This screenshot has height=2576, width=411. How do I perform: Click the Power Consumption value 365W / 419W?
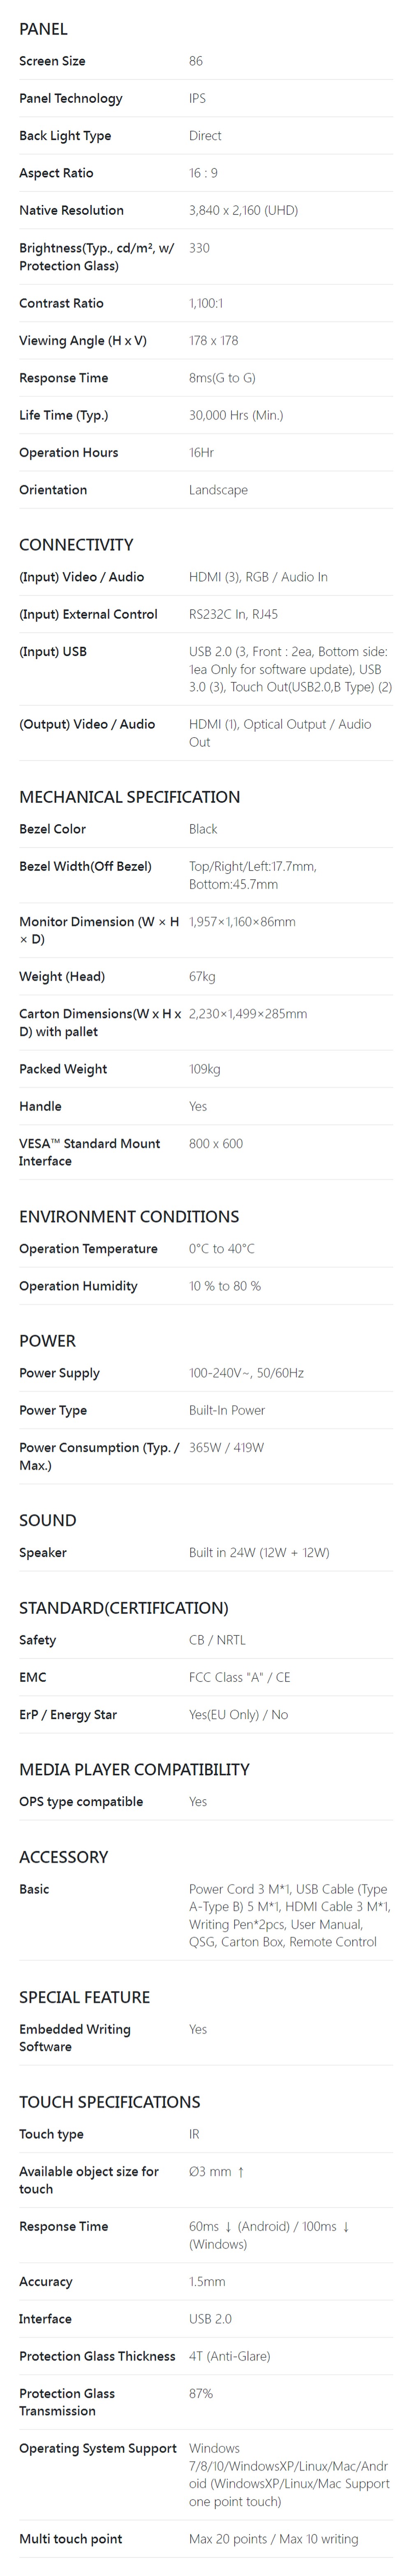point(226,1448)
